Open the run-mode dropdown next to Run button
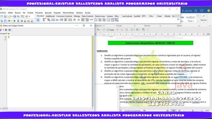Screen dimensions: 212x119 (x=12, y=21)
